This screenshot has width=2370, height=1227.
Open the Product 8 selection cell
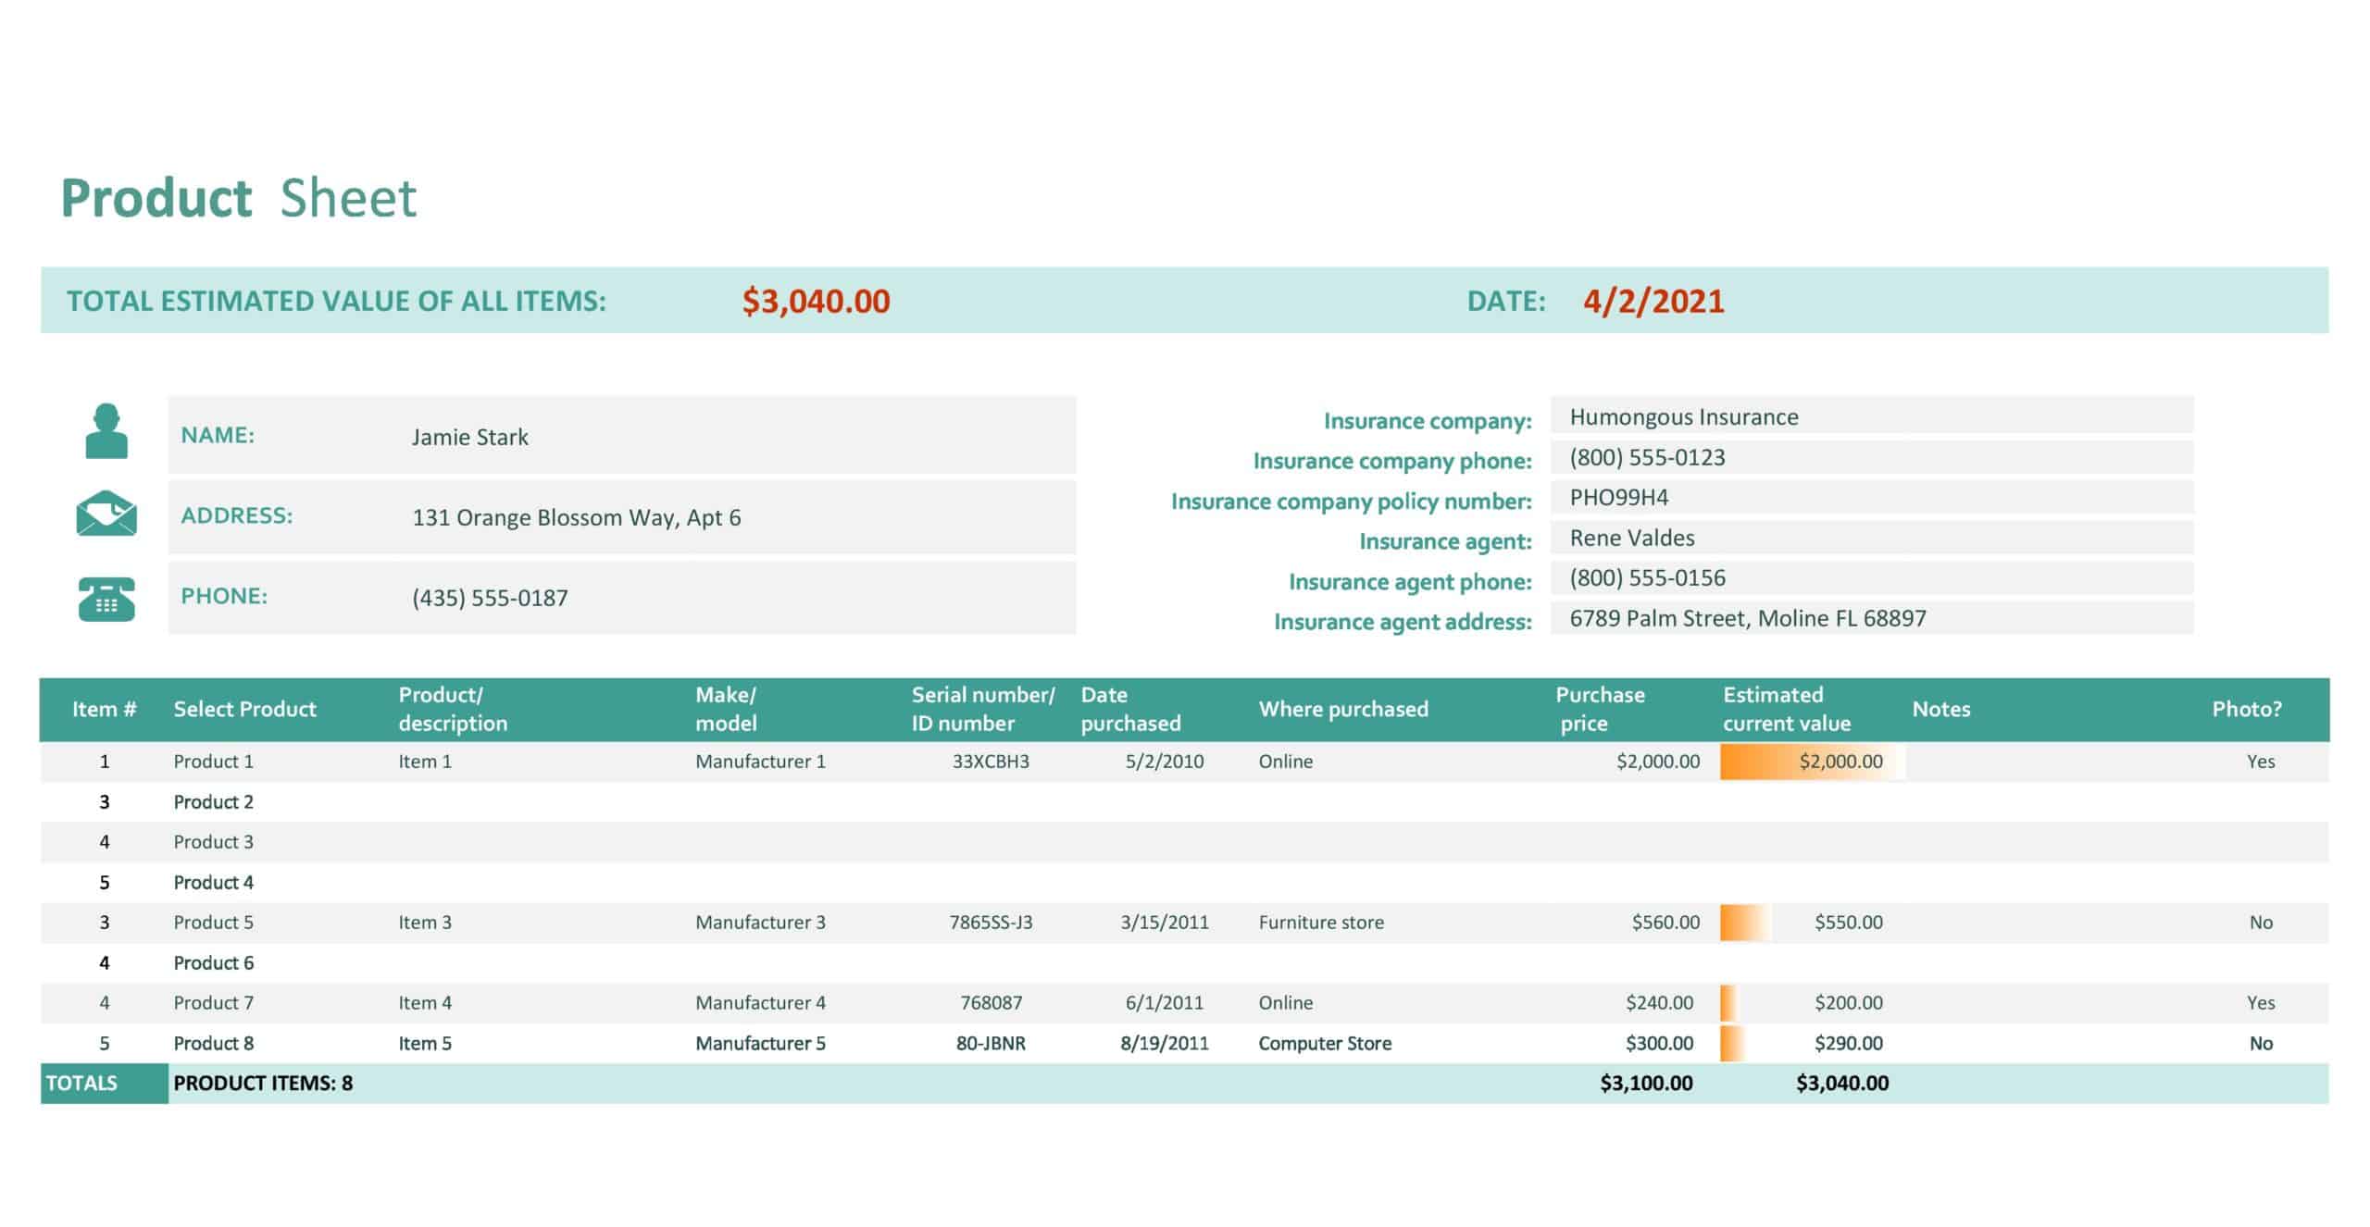(213, 1043)
